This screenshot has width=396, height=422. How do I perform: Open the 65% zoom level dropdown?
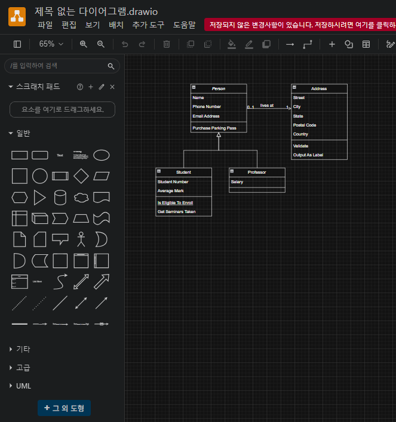pyautogui.click(x=51, y=44)
